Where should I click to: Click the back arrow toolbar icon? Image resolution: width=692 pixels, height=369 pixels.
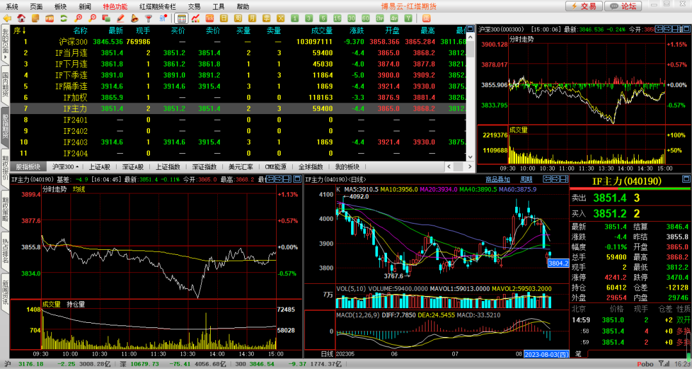[8, 19]
